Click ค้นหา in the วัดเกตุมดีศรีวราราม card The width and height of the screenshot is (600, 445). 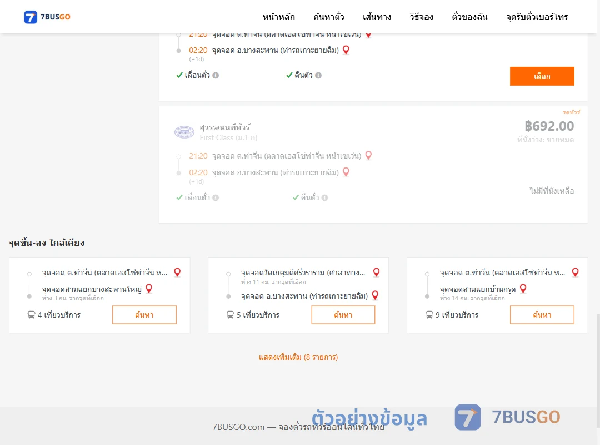[343, 315]
